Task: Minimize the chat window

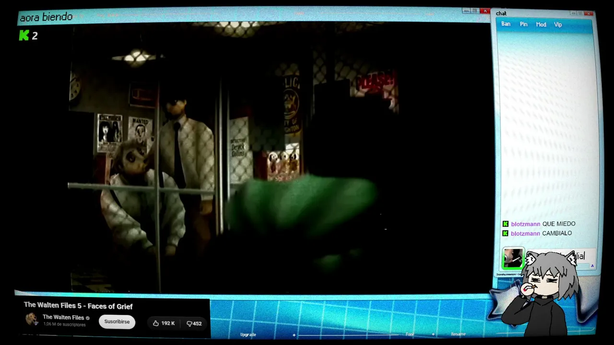Action: click(574, 13)
